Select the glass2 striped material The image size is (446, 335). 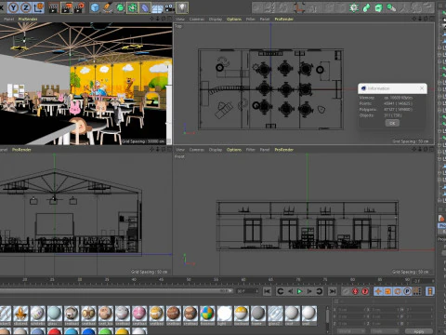(275, 314)
